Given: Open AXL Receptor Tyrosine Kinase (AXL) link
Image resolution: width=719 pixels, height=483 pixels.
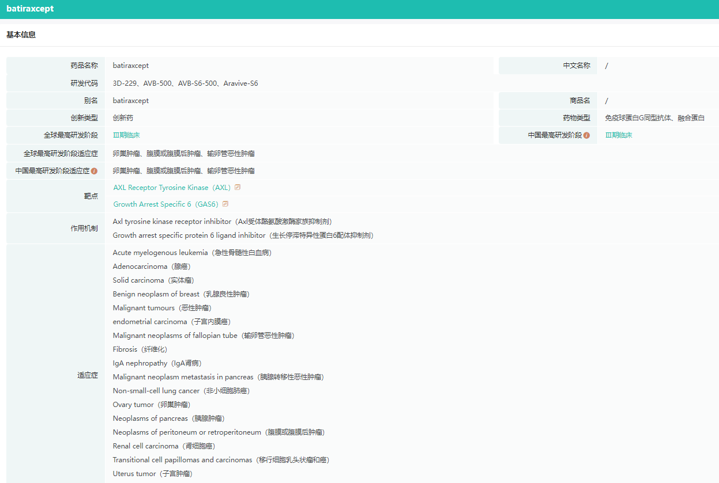Looking at the screenshot, I should (x=172, y=188).
